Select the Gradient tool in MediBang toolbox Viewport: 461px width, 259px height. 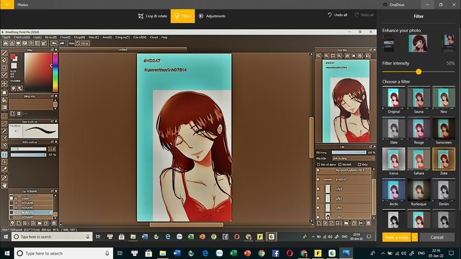click(x=5, y=107)
